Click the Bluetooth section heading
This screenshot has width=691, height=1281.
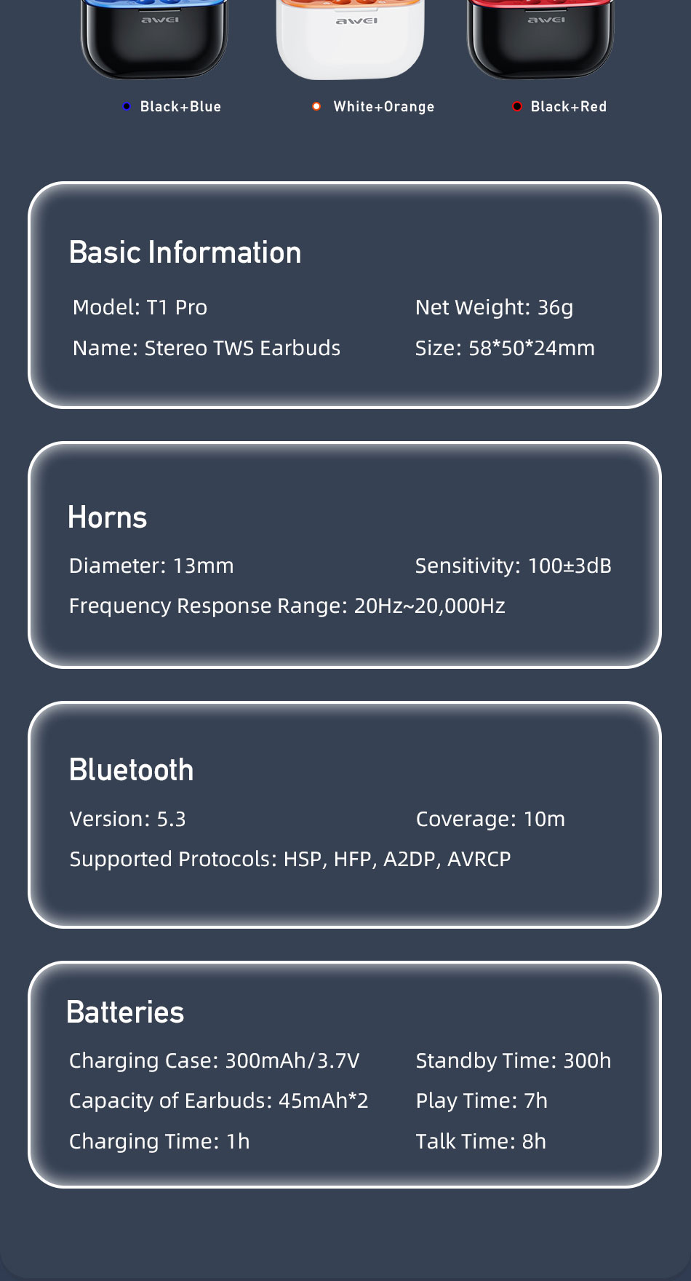132,770
